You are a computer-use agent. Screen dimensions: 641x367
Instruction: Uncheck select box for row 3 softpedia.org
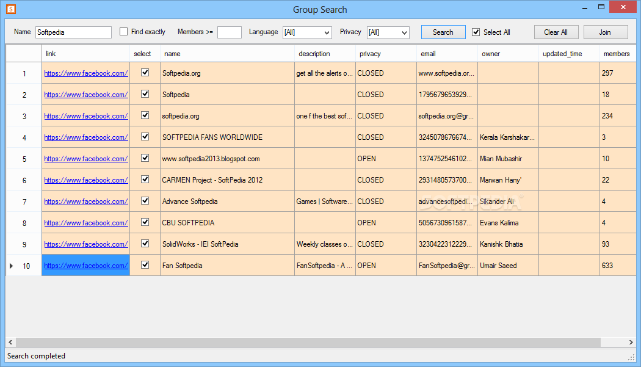tap(145, 115)
